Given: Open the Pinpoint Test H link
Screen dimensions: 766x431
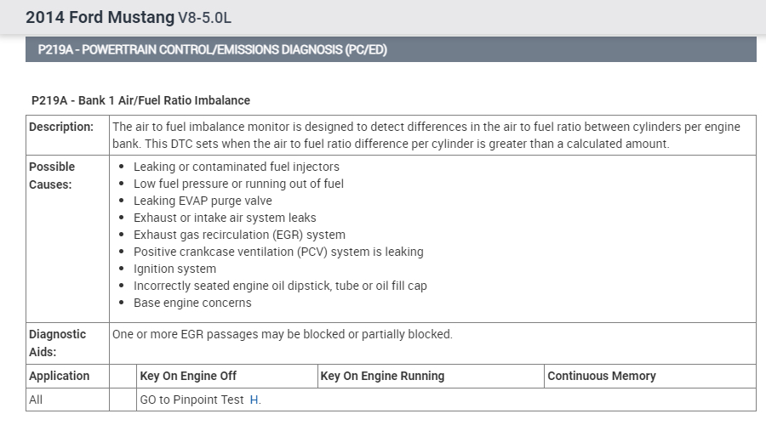Looking at the screenshot, I should (254, 400).
